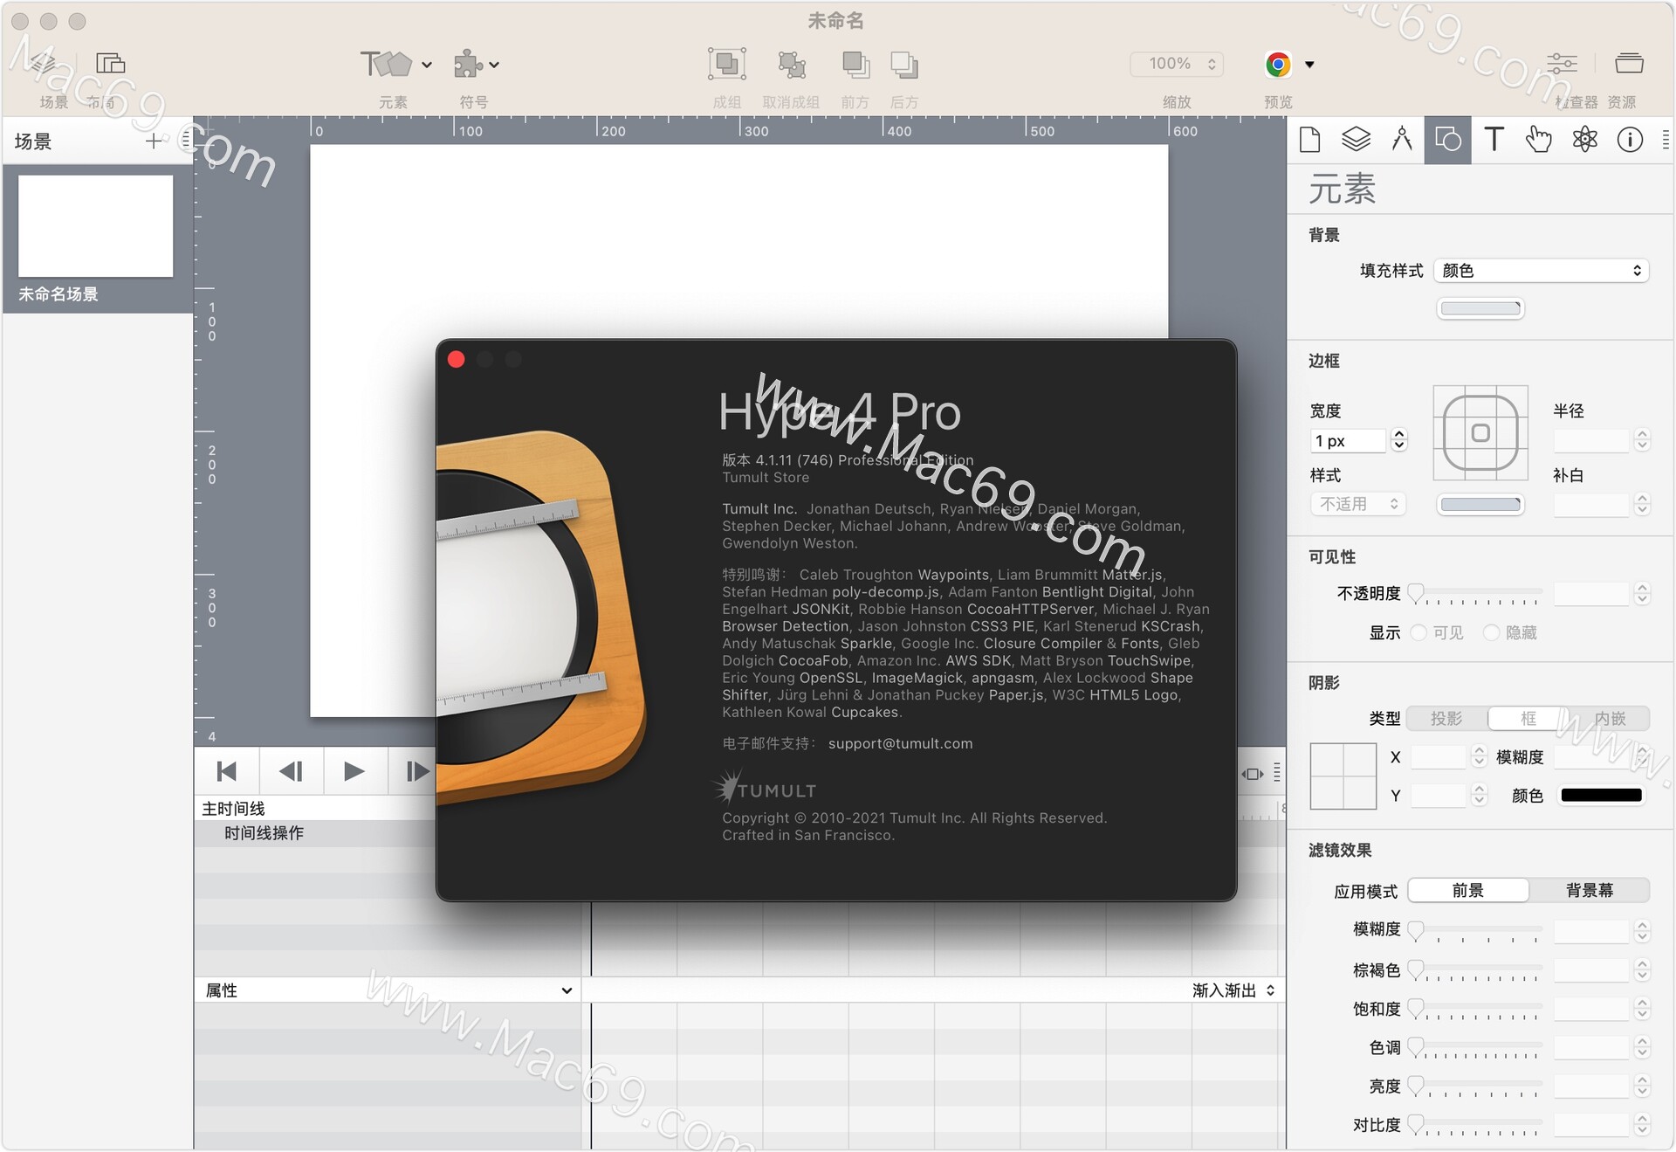Open the Scene layers inspector icon
The height and width of the screenshot is (1152, 1676).
tap(1356, 140)
